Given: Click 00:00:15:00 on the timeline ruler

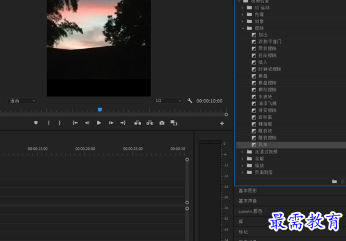Looking at the screenshot, I should 37,149.
